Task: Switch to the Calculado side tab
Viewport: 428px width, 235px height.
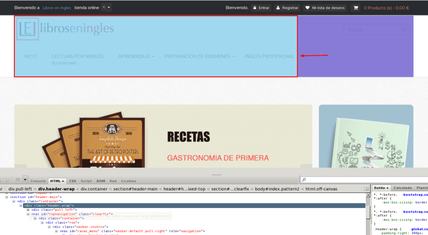Action: (x=403, y=188)
